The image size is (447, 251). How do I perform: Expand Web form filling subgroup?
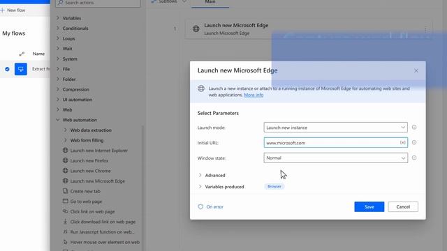(x=87, y=140)
